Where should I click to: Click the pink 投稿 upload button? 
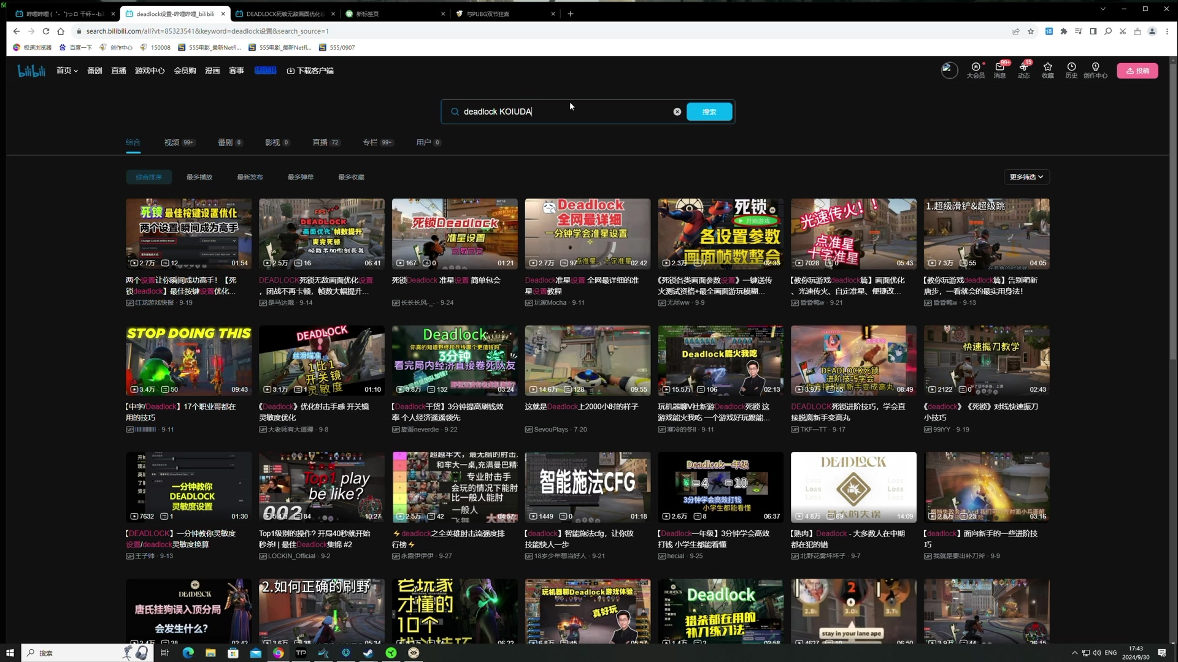(1137, 70)
